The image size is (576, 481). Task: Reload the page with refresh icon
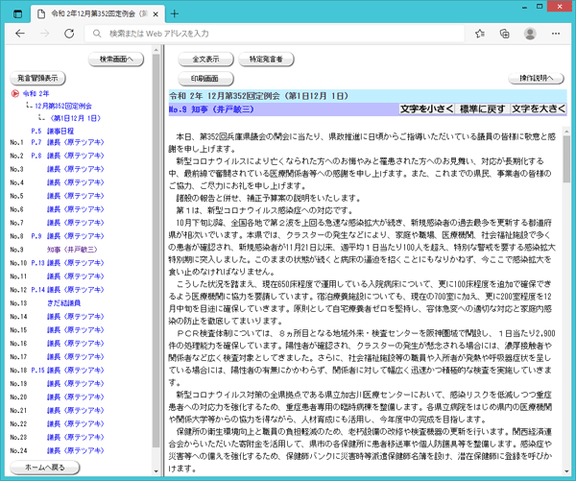69,34
